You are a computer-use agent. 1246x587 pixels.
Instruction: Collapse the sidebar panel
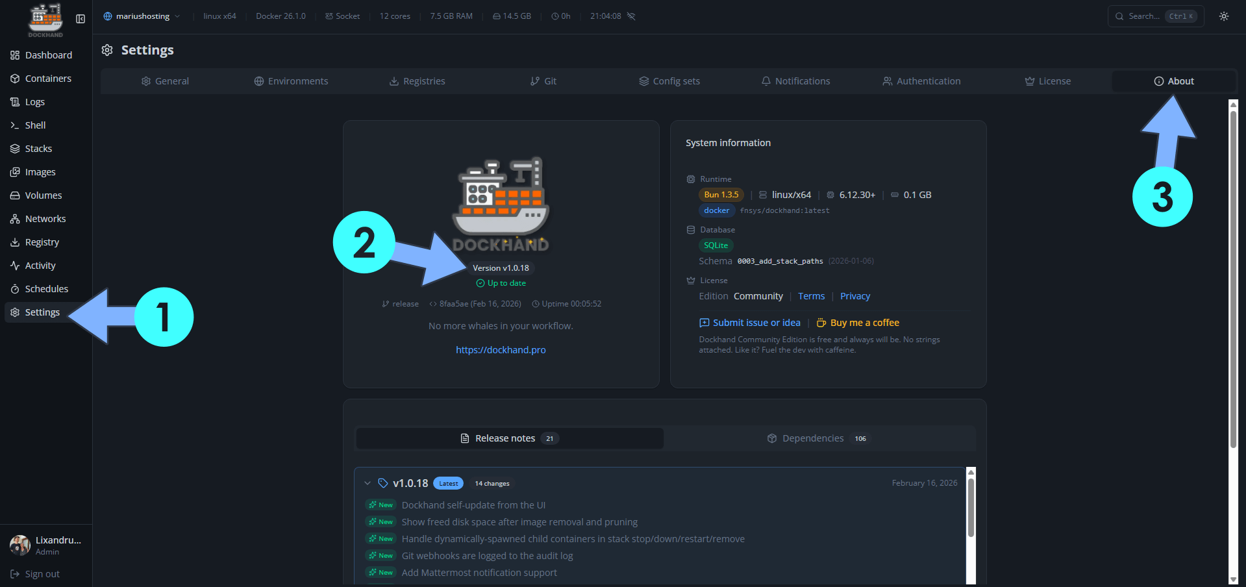[x=81, y=19]
